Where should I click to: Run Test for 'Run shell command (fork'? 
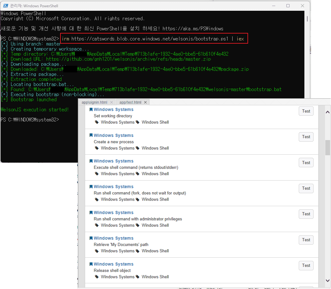point(306,188)
